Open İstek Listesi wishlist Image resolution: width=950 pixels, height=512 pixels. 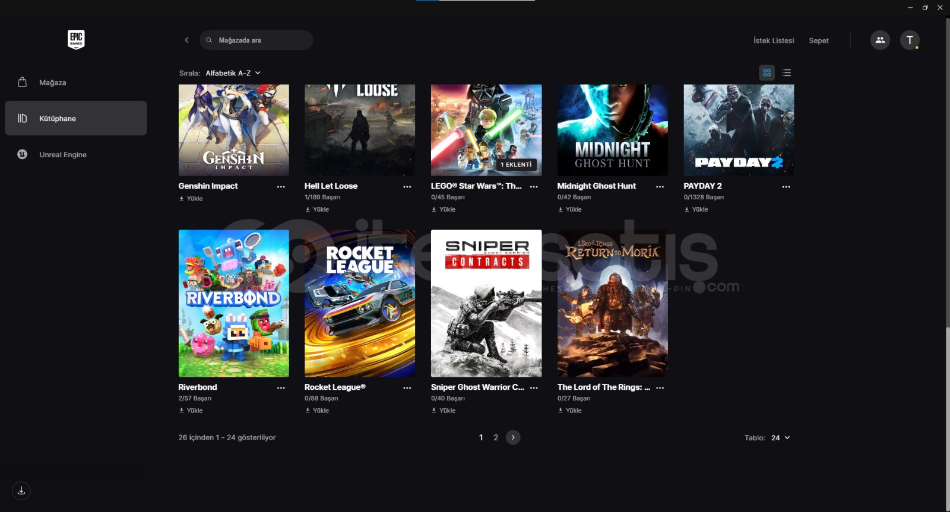(774, 40)
